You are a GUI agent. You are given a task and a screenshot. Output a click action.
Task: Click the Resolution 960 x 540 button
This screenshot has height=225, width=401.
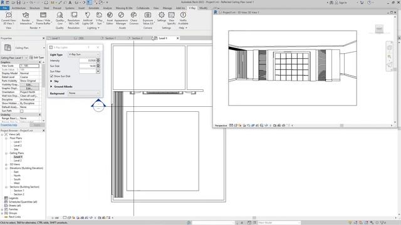point(74,18)
